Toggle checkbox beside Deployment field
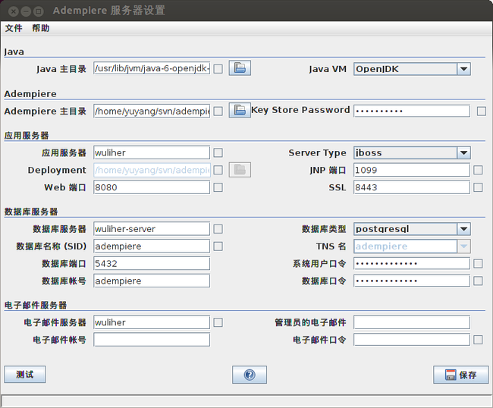The image size is (493, 408). (218, 170)
